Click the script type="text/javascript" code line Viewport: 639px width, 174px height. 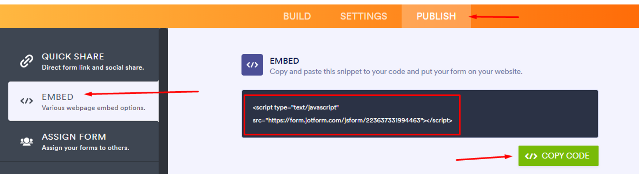[296, 108]
